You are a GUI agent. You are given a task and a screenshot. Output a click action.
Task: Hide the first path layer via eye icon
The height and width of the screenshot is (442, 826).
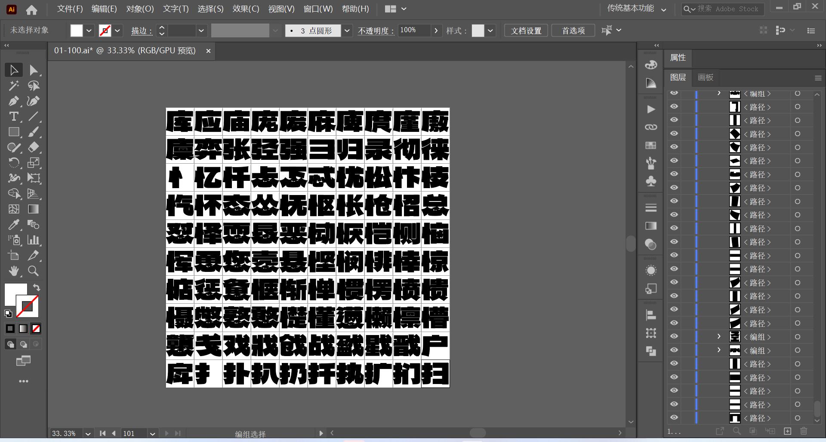click(x=674, y=107)
